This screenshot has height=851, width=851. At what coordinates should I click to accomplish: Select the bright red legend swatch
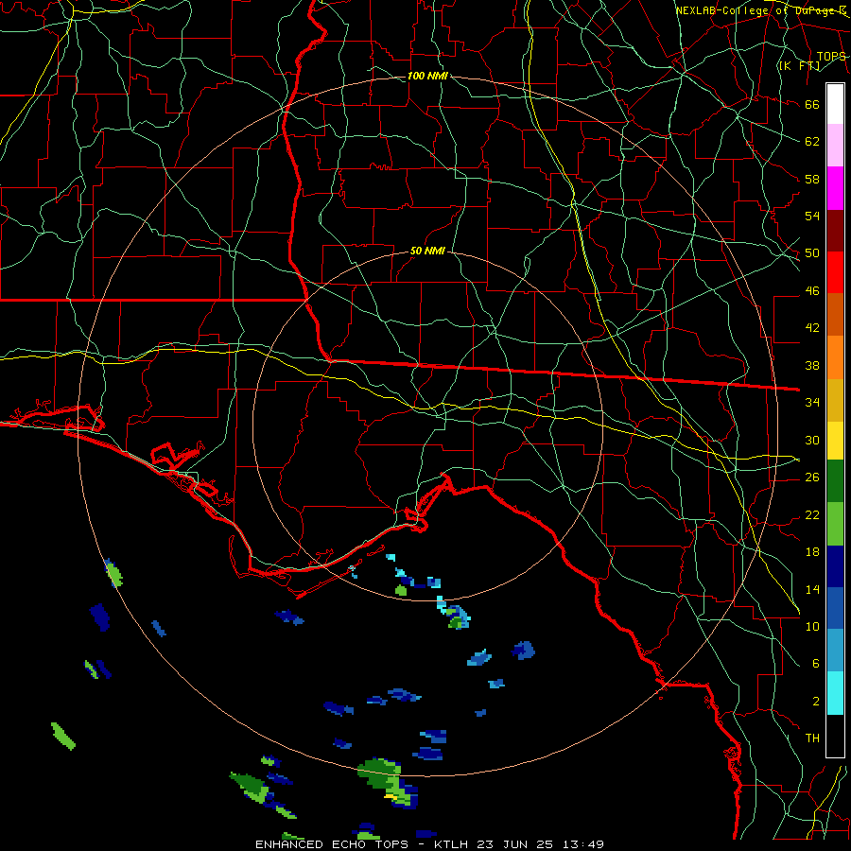coord(835,272)
